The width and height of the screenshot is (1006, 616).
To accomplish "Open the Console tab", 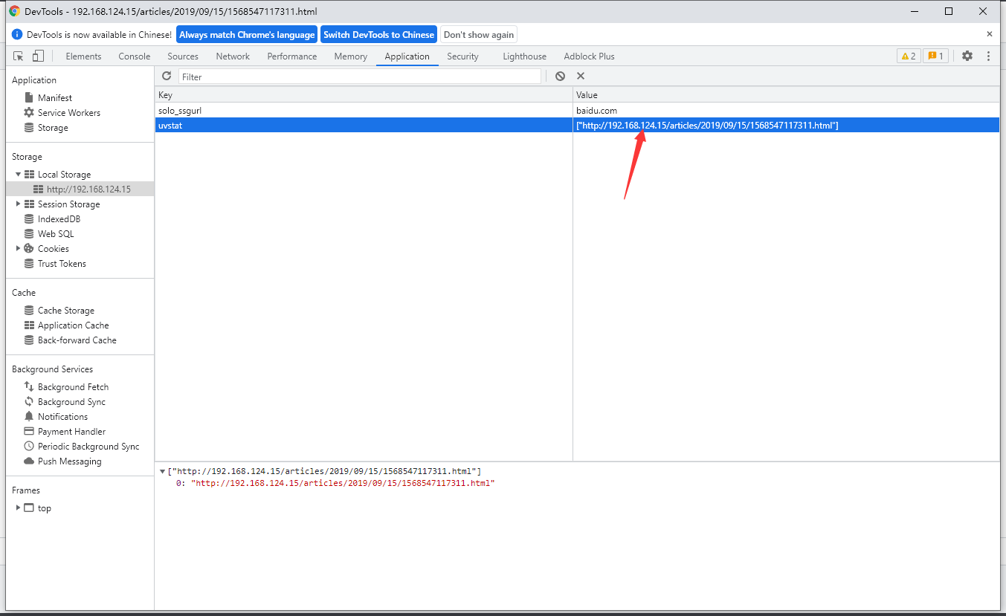I will pyautogui.click(x=135, y=56).
